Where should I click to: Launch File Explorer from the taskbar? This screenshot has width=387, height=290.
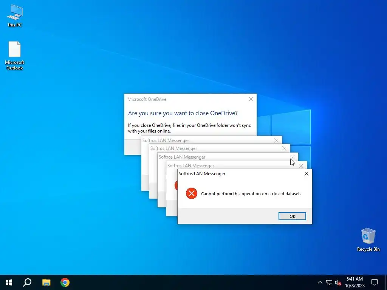point(46,282)
